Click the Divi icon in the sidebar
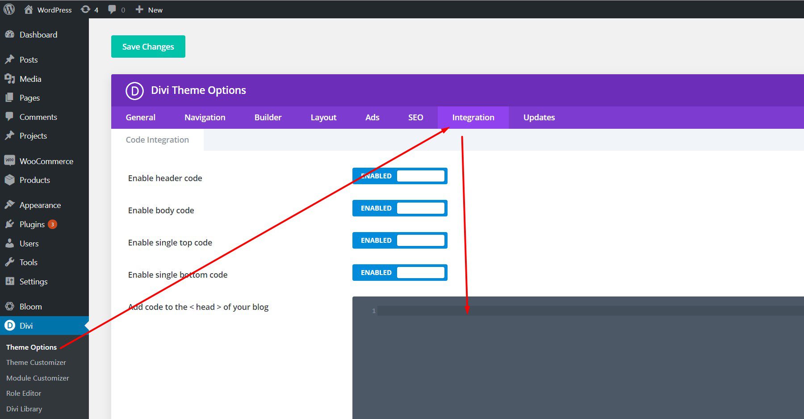This screenshot has height=419, width=804. coord(10,326)
